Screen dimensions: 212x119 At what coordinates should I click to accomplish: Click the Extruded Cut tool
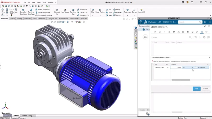[x=57, y=11]
